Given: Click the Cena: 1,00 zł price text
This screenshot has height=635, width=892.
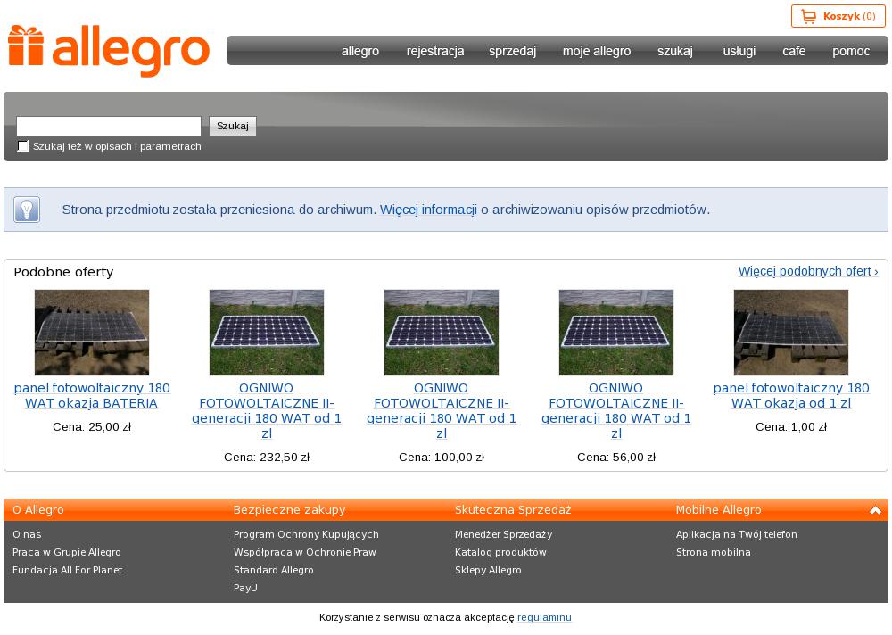Looking at the screenshot, I should coord(790,426).
